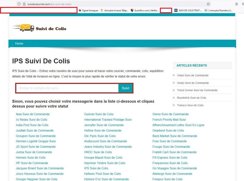The height and width of the screenshot is (181, 244).
Task: Open Bluedistrib Suivi de Colis article
Action: 192,98
